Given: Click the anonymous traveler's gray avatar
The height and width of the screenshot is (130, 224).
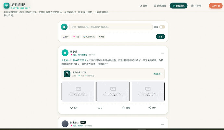Looking at the screenshot, I should (65, 124).
